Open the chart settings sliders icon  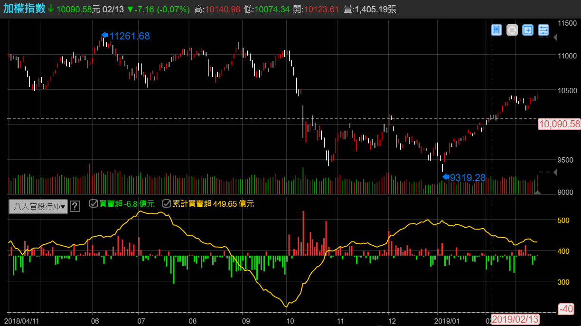544,30
